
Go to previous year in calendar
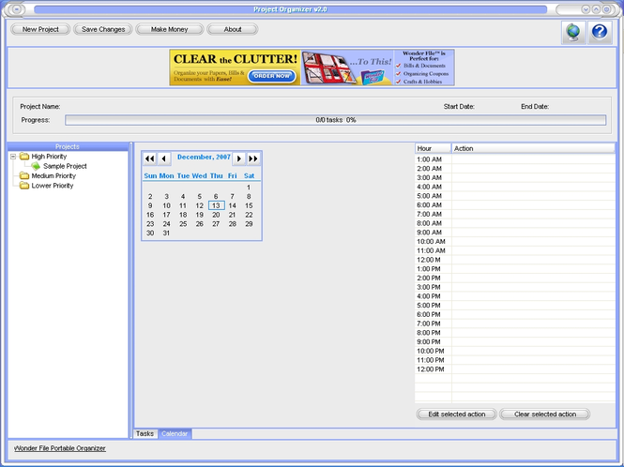[x=149, y=158]
